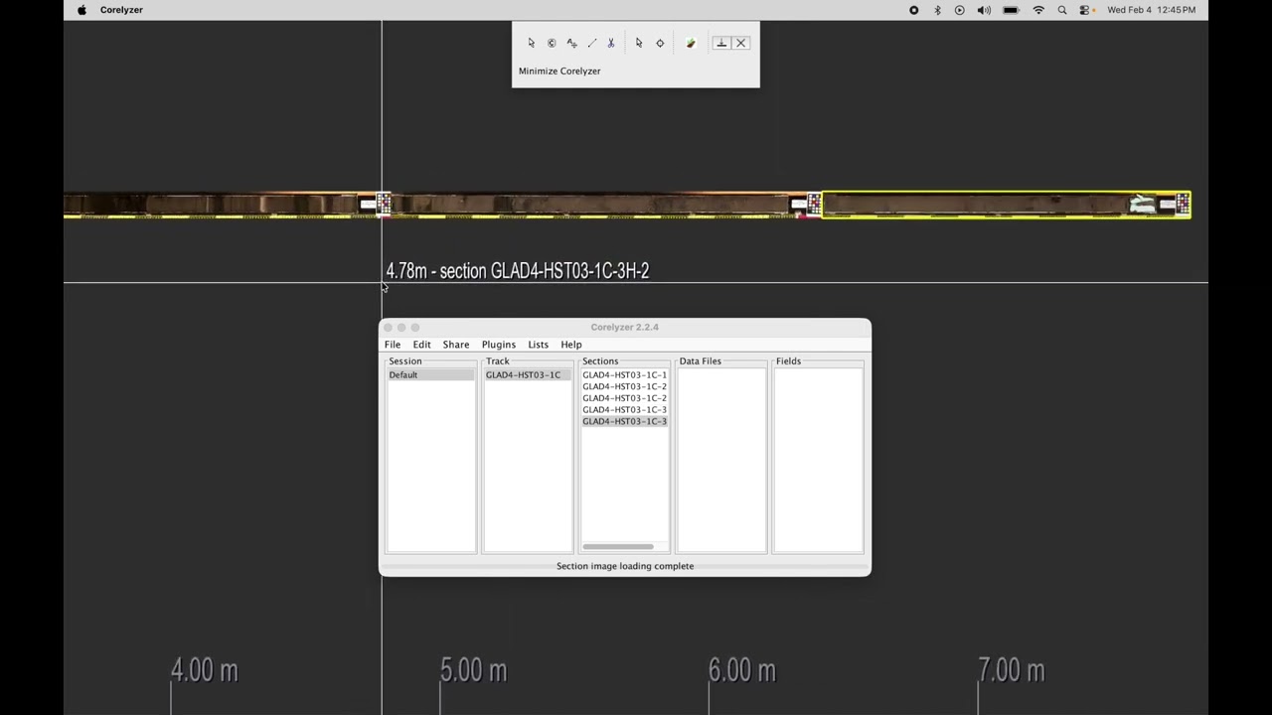Open the File menu in Corelyzer window
Viewport: 1272px width, 715px height.
393,345
